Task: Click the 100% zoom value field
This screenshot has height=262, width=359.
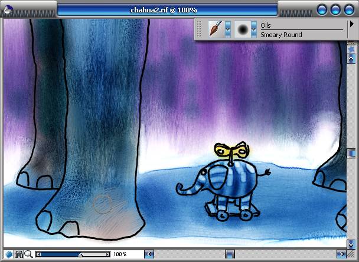Action: pos(120,254)
